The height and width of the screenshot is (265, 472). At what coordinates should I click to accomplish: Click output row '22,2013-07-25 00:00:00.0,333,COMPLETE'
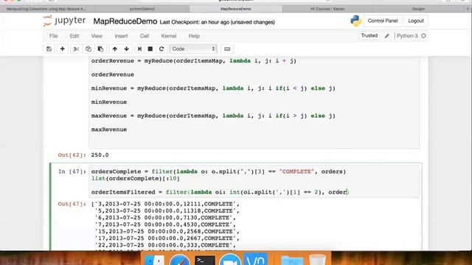tap(165, 245)
